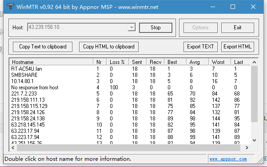Click the Nr column header
Viewport: 267px width, 167px height.
(x=100, y=62)
